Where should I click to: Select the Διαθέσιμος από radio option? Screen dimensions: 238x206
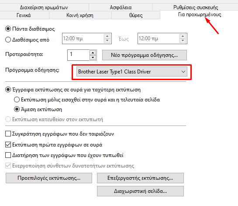pos(8,40)
